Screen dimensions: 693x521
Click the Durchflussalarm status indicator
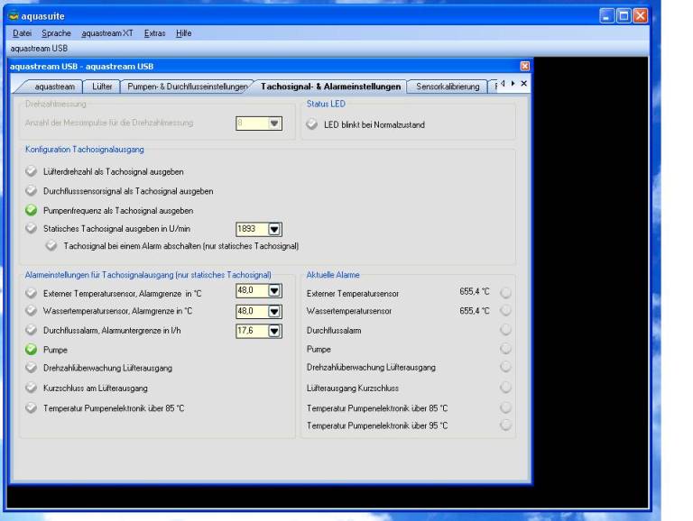(x=505, y=331)
